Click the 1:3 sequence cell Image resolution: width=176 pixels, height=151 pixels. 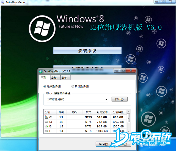(61, 126)
